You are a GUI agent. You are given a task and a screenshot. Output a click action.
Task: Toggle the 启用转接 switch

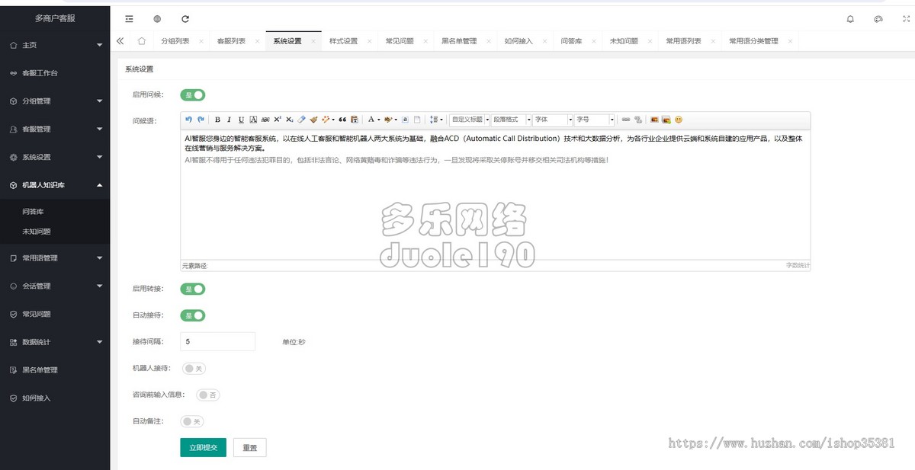[193, 289]
